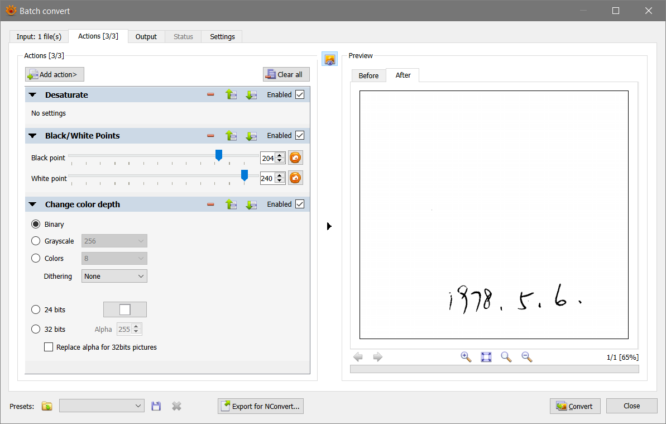Collapse the Black/White Points section
This screenshot has width=666, height=424.
[32, 136]
